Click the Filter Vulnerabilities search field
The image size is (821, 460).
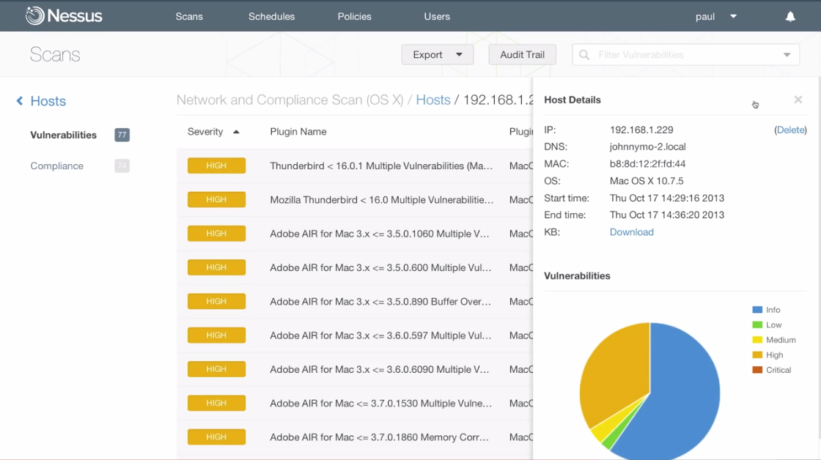682,55
